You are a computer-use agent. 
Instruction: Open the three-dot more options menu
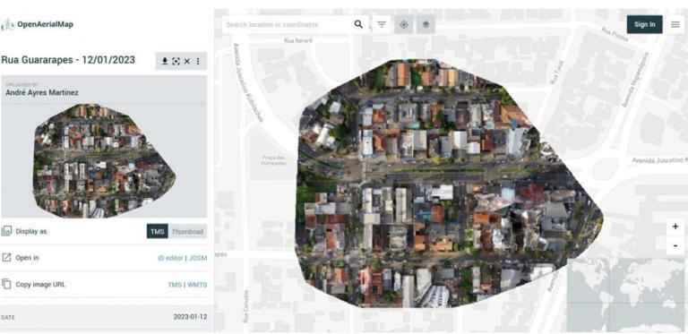click(x=198, y=62)
